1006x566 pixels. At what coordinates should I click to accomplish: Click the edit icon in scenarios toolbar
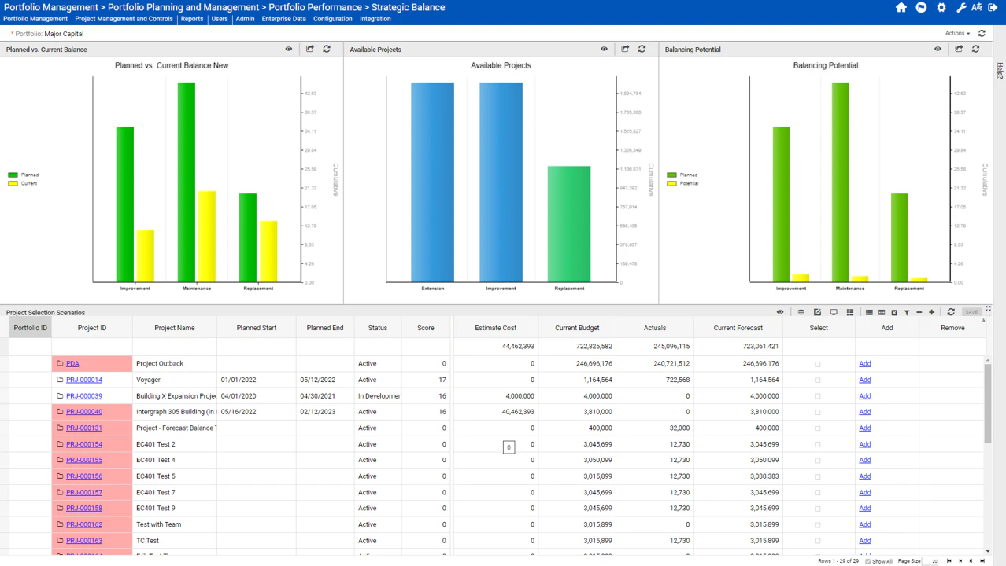point(818,312)
